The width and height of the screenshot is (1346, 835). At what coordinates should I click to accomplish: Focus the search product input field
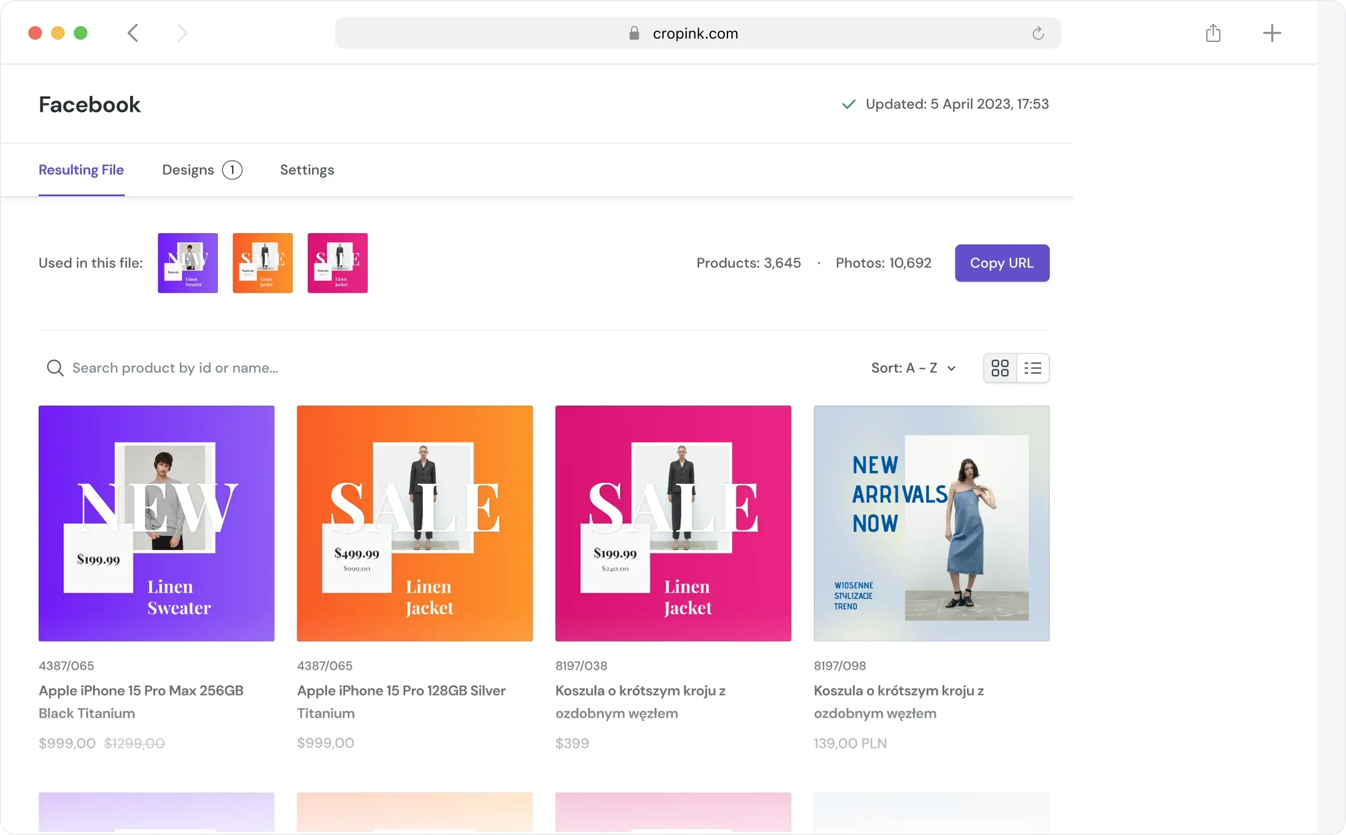point(175,368)
